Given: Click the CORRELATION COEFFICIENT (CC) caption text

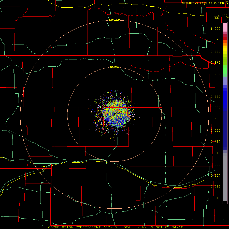Looking at the screenshot, I should coord(80,227).
